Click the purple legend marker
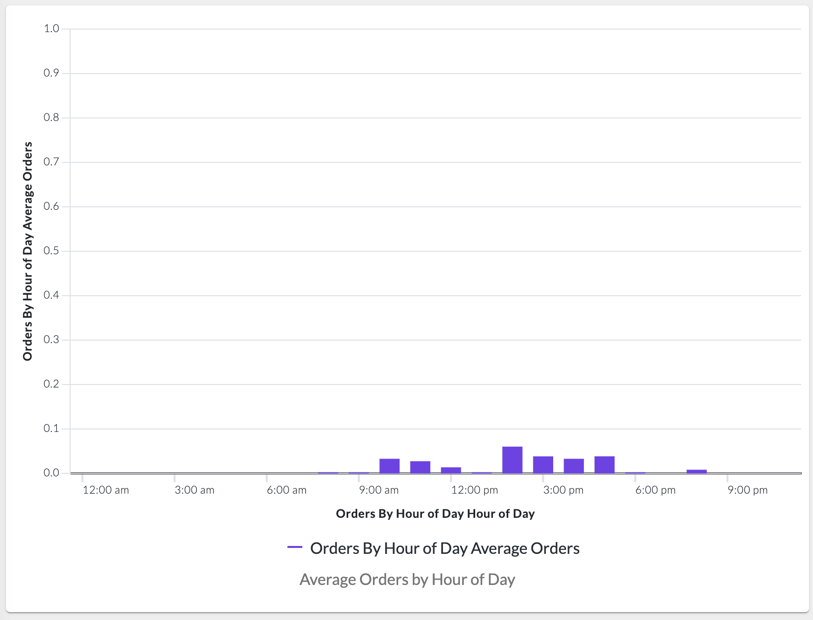 tap(295, 547)
